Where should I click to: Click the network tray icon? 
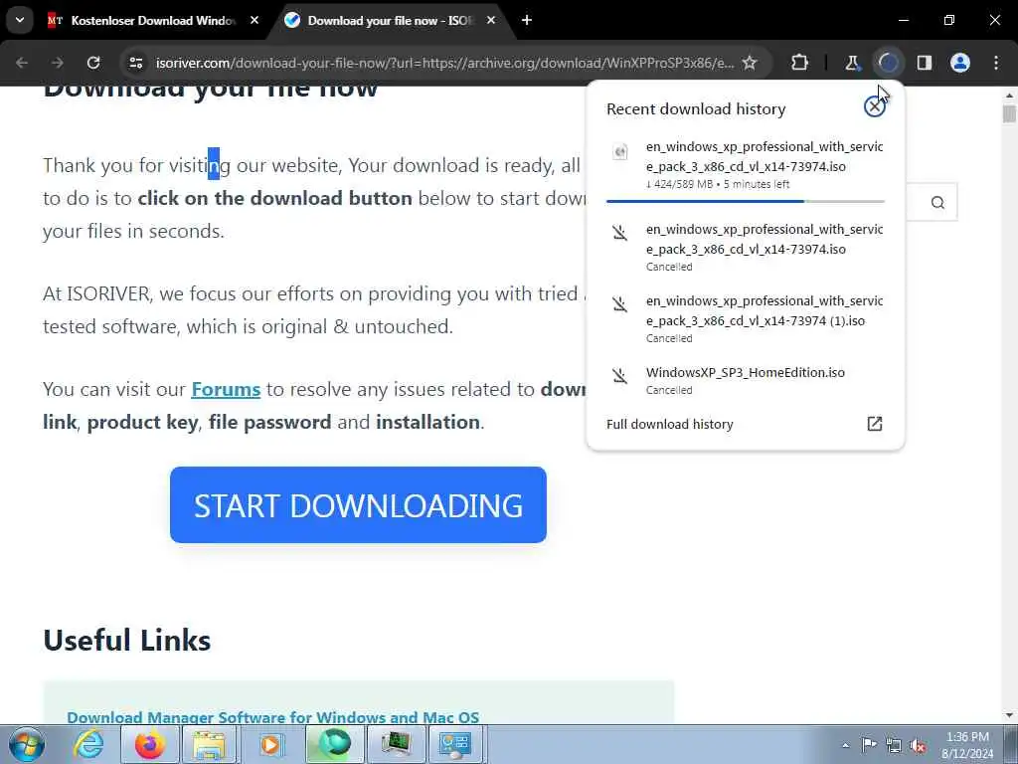click(894, 745)
